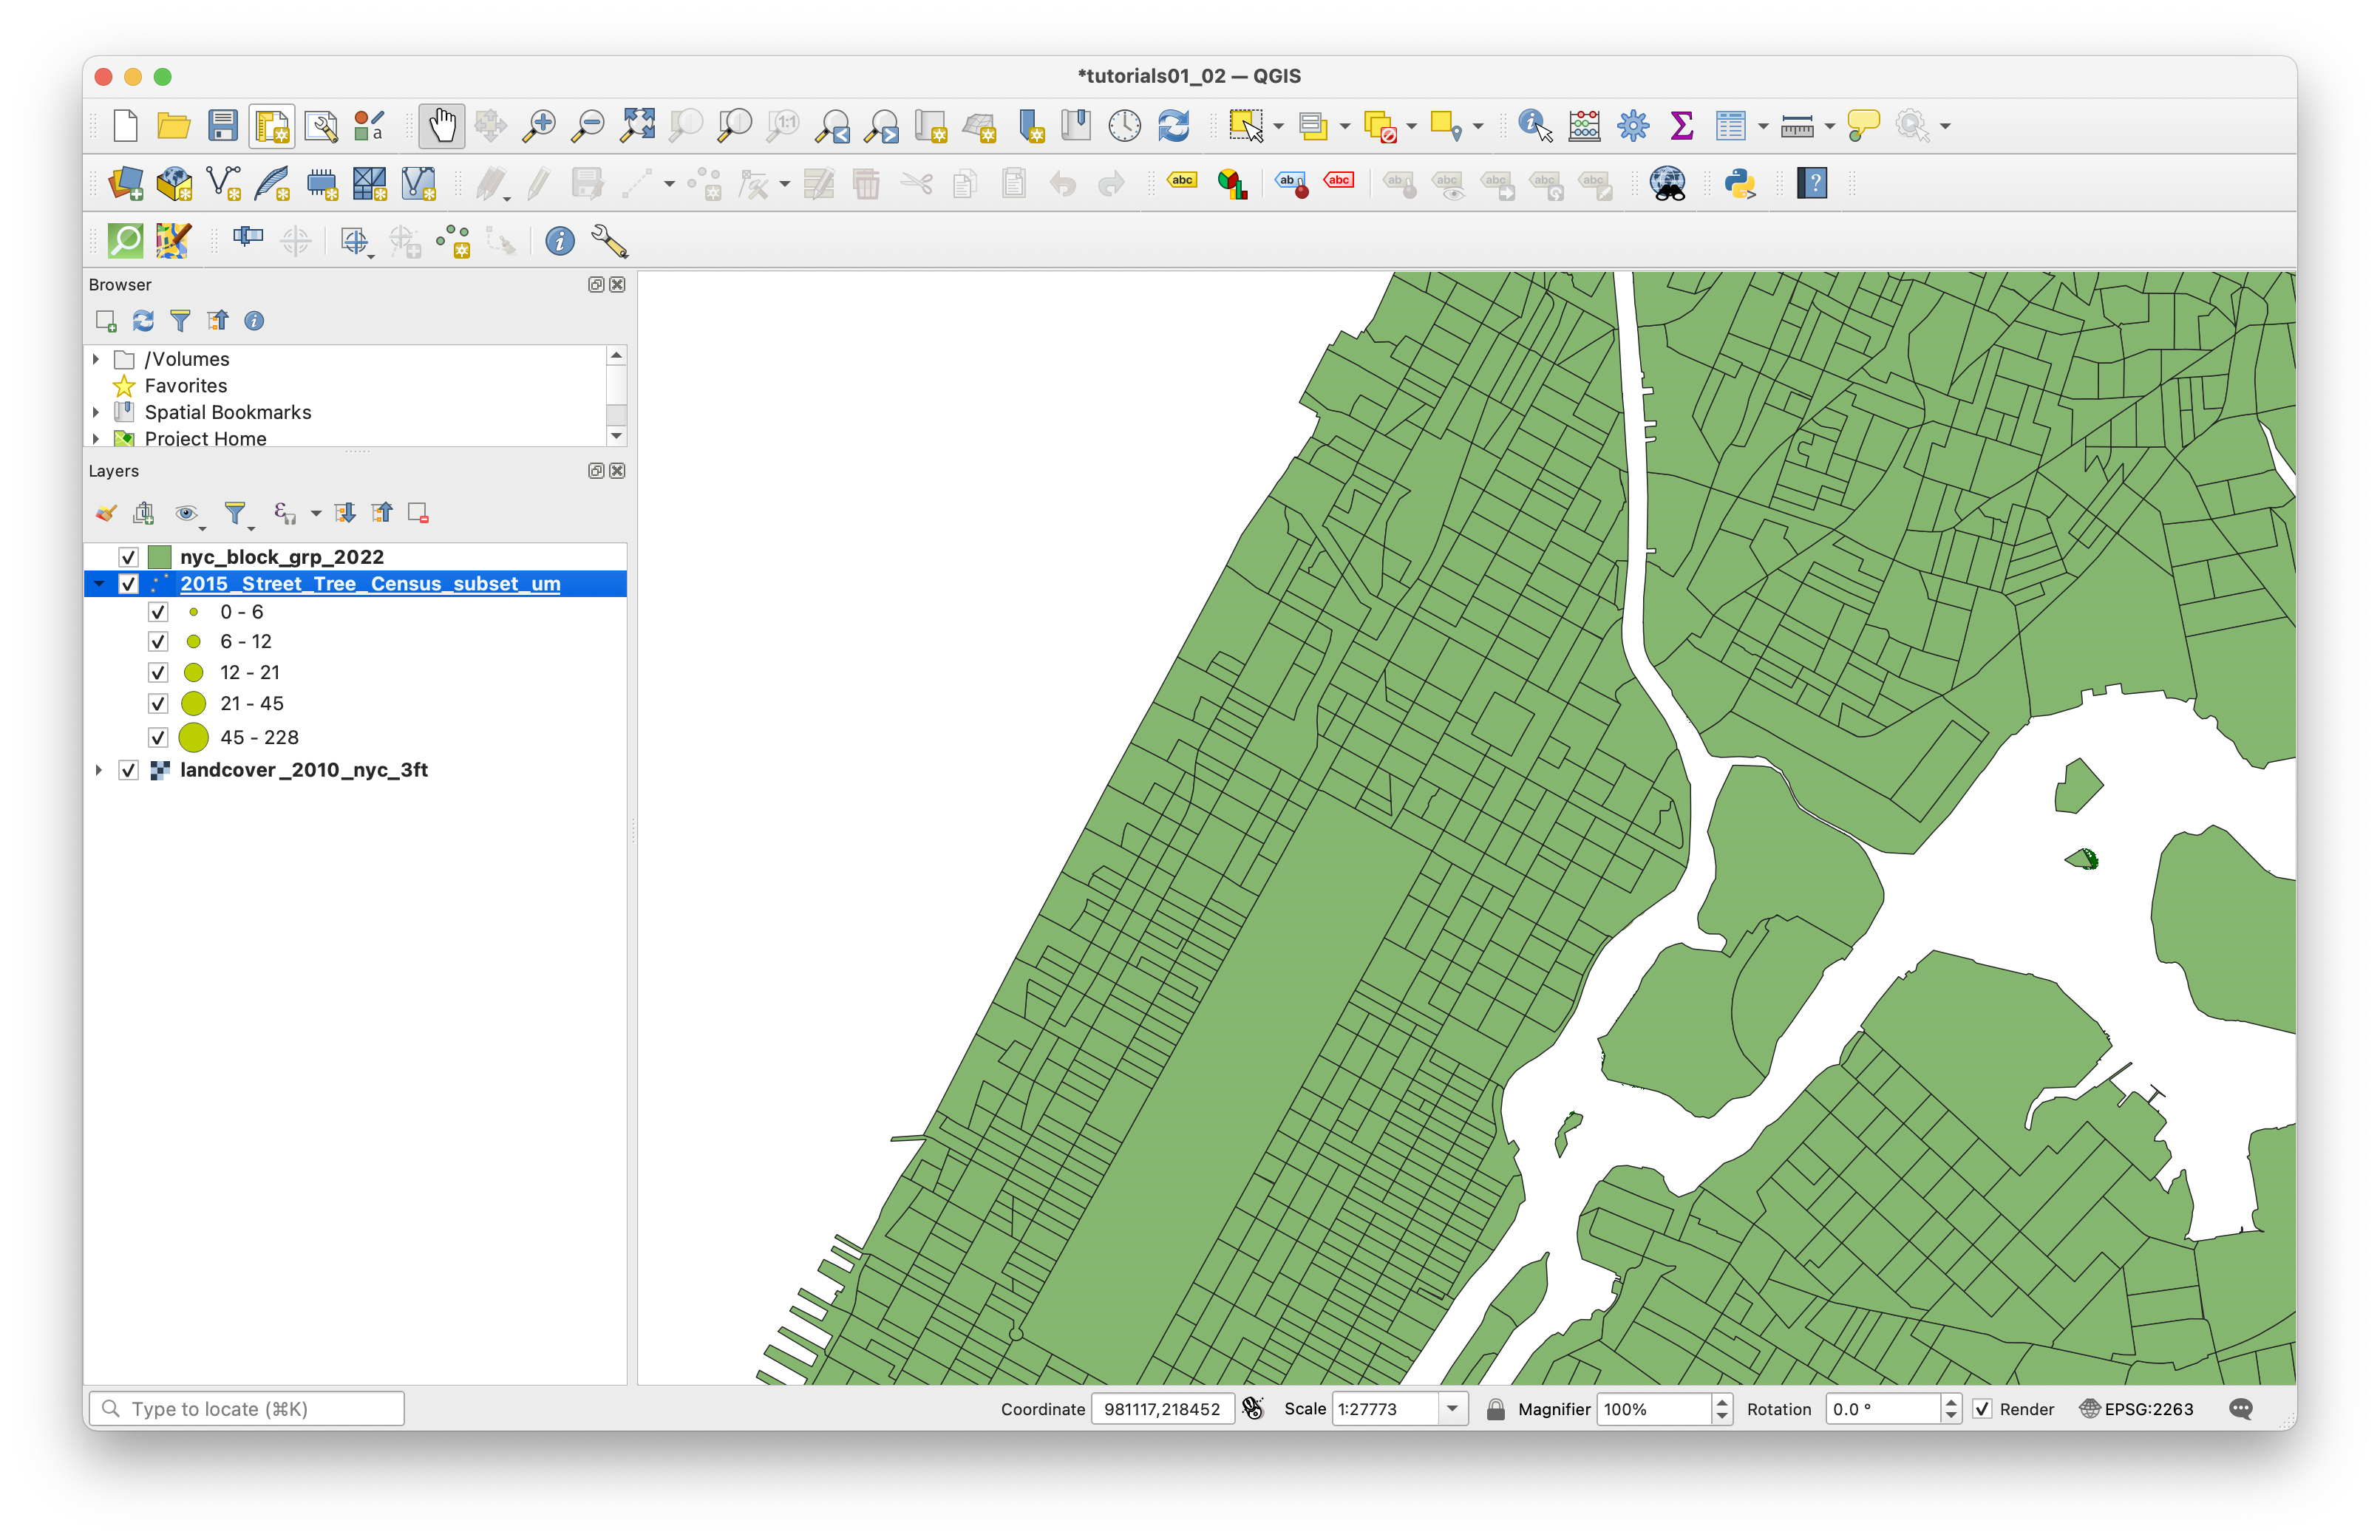This screenshot has width=2380, height=1540.
Task: Uncheck the 45 - 228 tree class
Action: tap(158, 738)
